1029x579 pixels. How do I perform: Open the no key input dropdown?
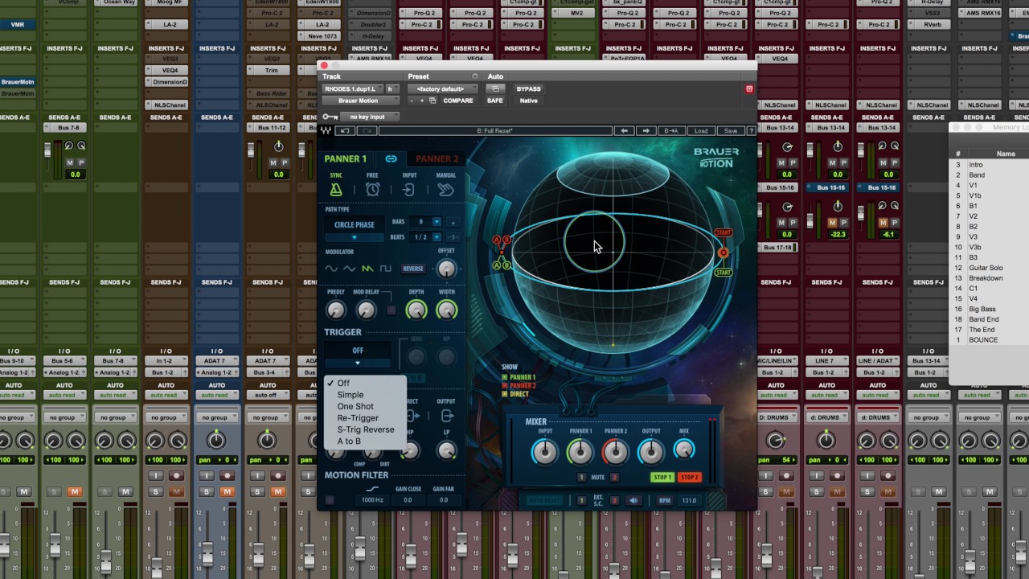click(371, 117)
